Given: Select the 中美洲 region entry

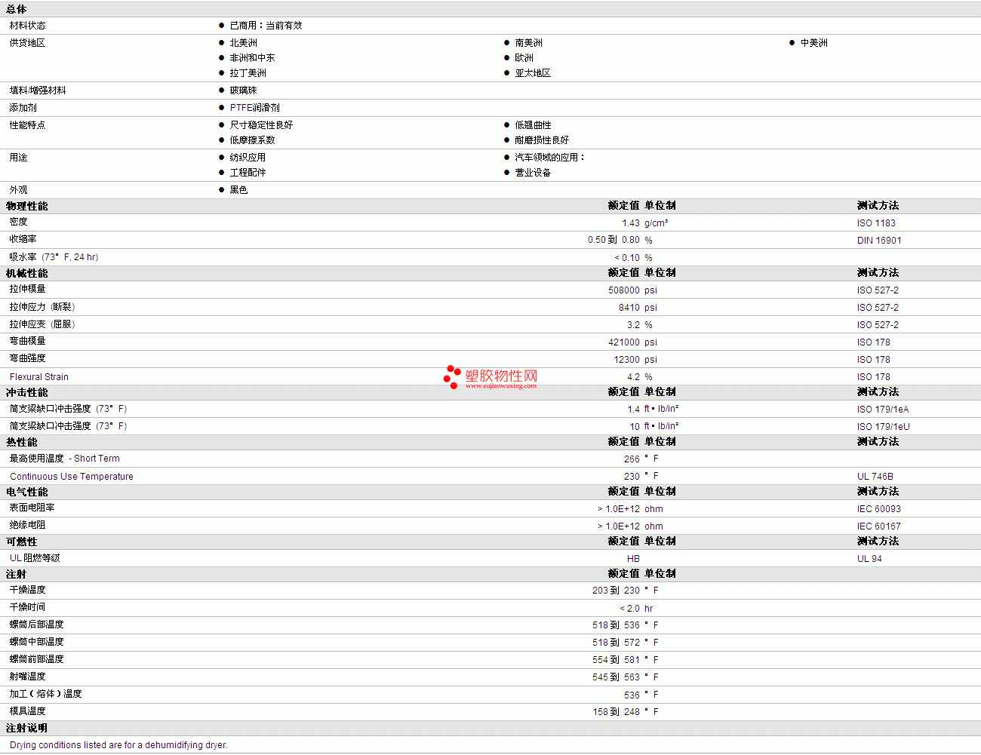Looking at the screenshot, I should click(813, 43).
